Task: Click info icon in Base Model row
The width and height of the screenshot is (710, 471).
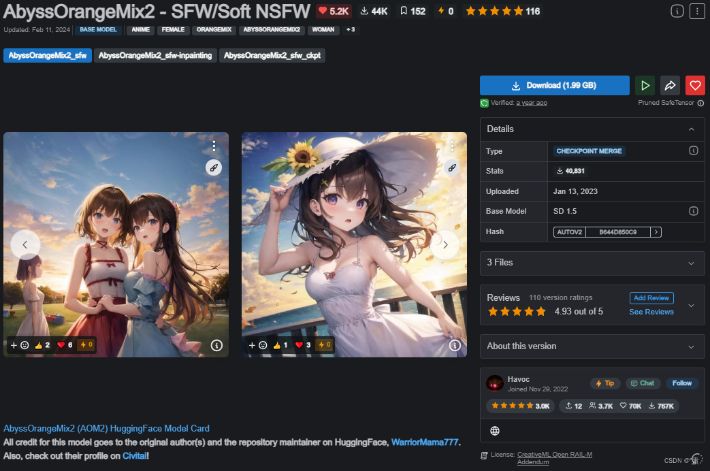Action: [693, 210]
